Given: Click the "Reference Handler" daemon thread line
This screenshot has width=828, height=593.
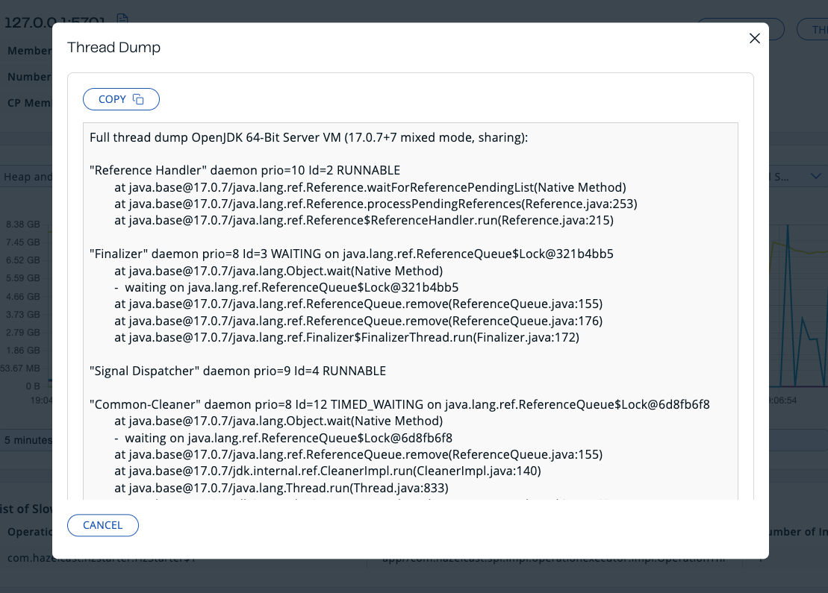Looking at the screenshot, I should coord(245,170).
